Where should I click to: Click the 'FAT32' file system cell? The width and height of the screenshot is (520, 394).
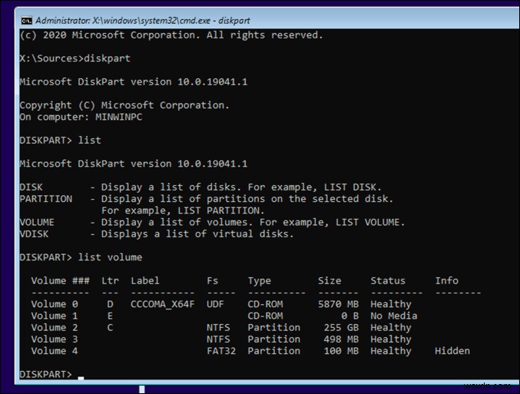pos(221,351)
